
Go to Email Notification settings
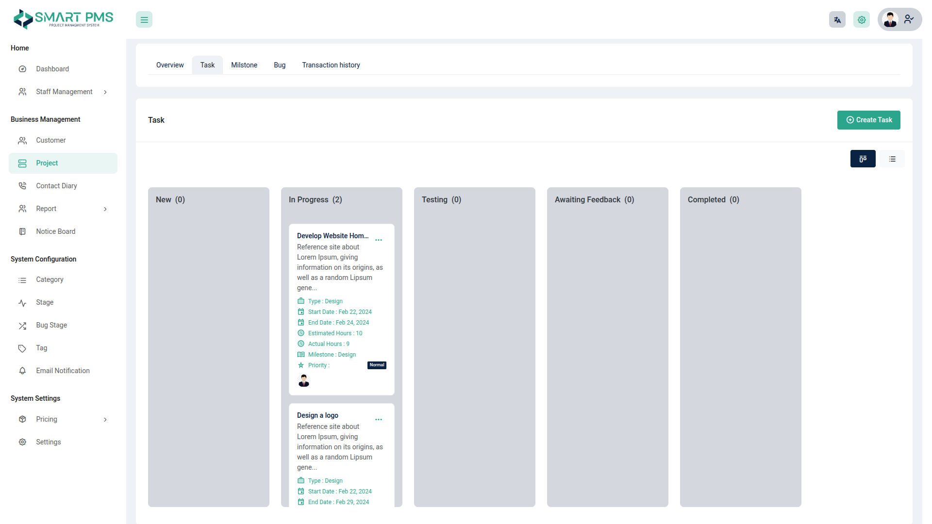tap(63, 371)
